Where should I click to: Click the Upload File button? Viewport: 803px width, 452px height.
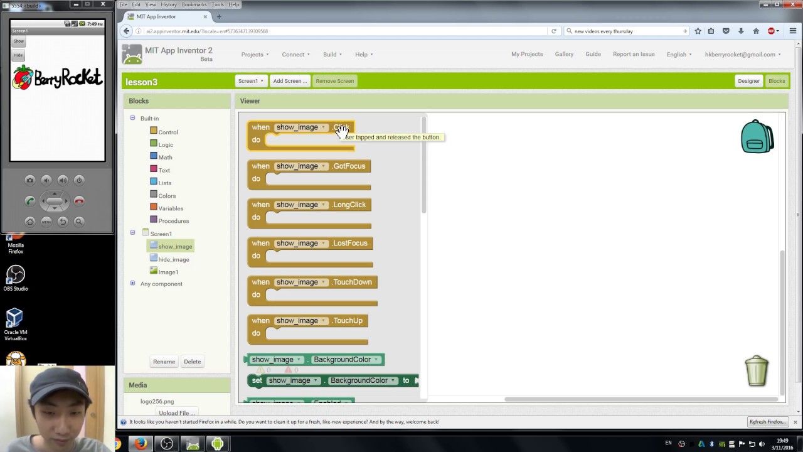176,412
